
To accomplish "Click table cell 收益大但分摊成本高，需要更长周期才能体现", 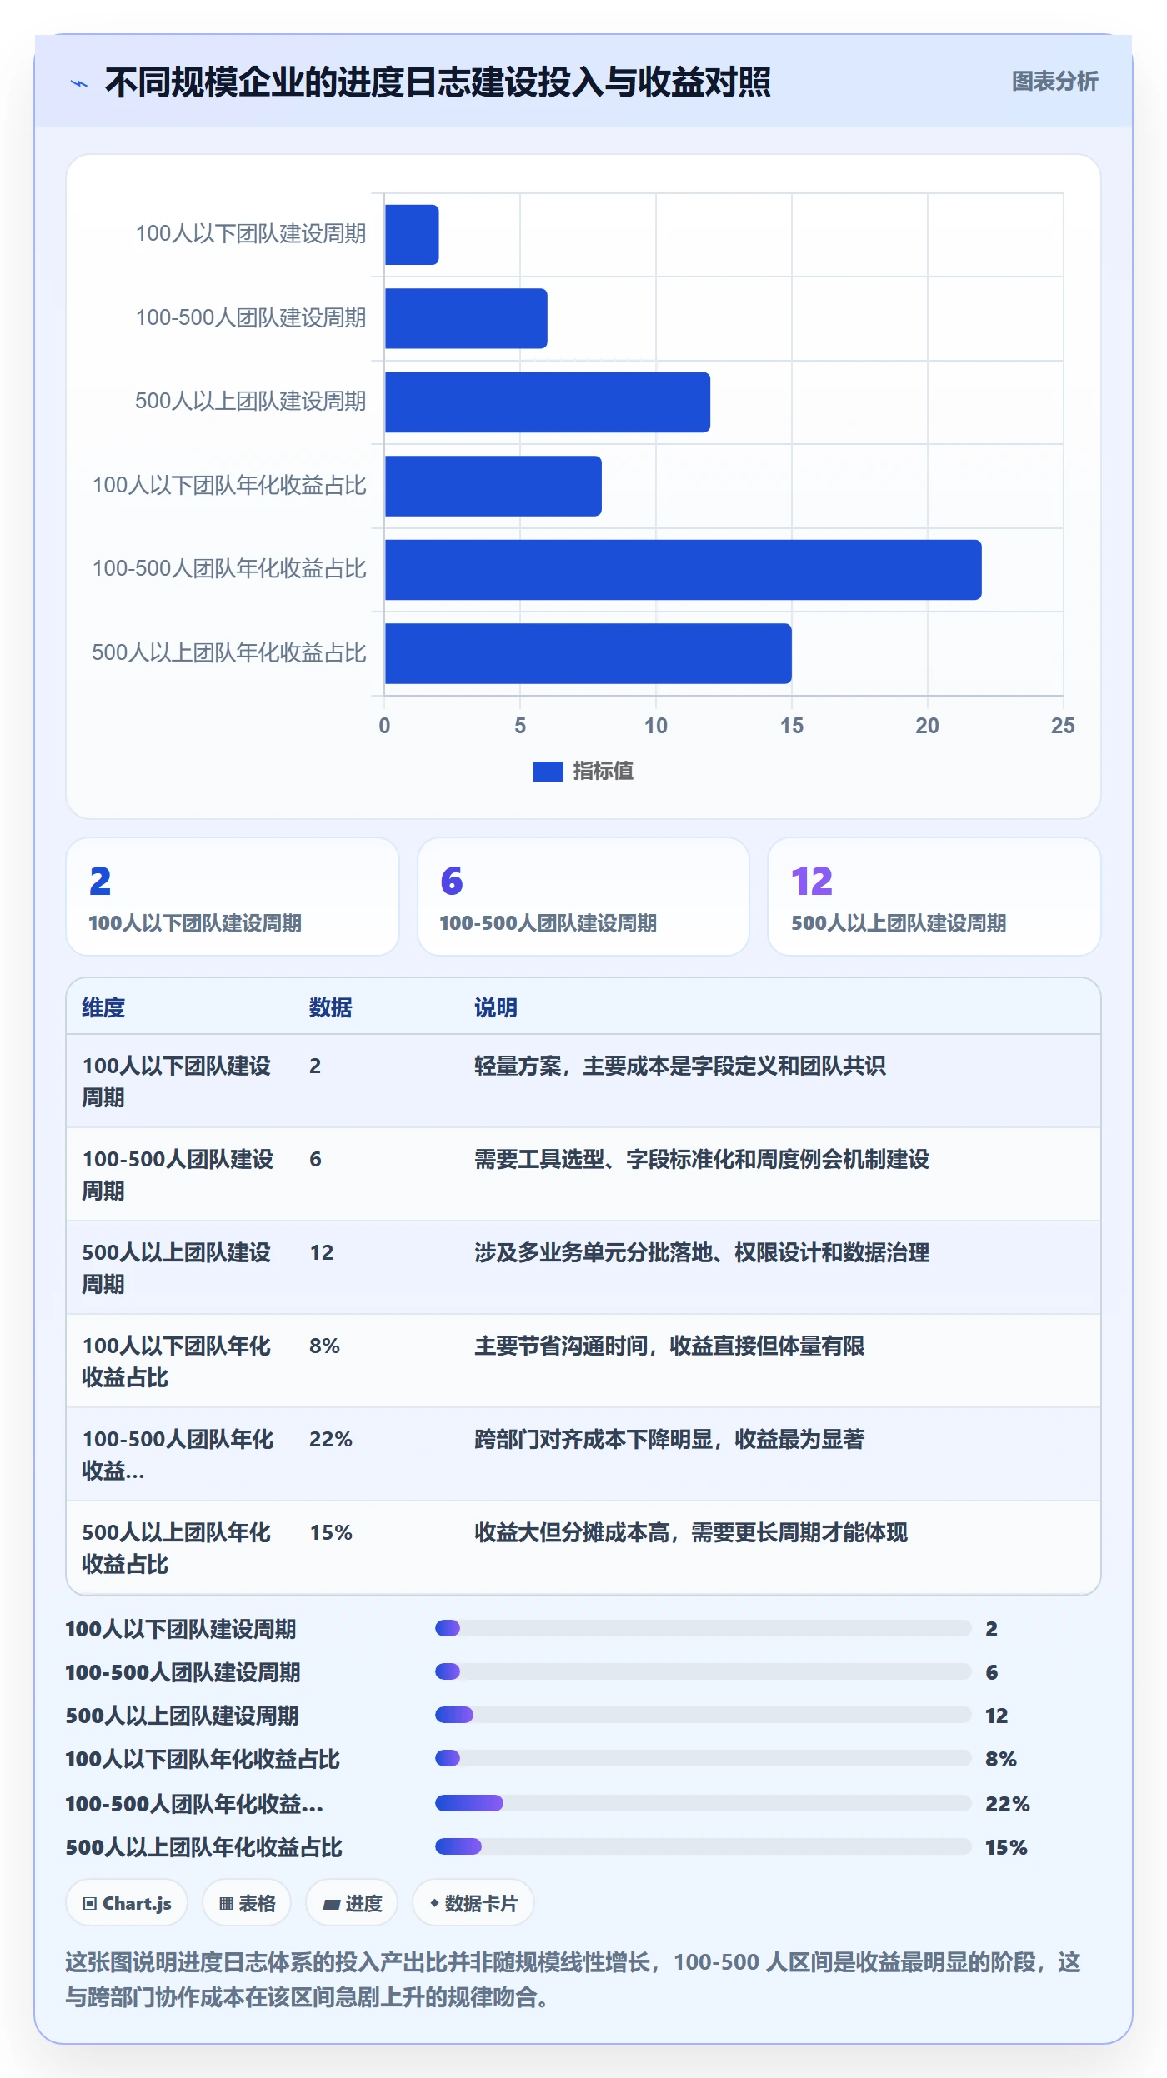I will [691, 1532].
